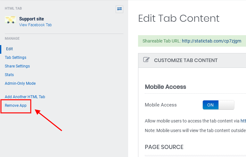Viewport: 246px width, 157px height.
Task: Click the truncated link after 'tab content via'
Action: pos(243,121)
